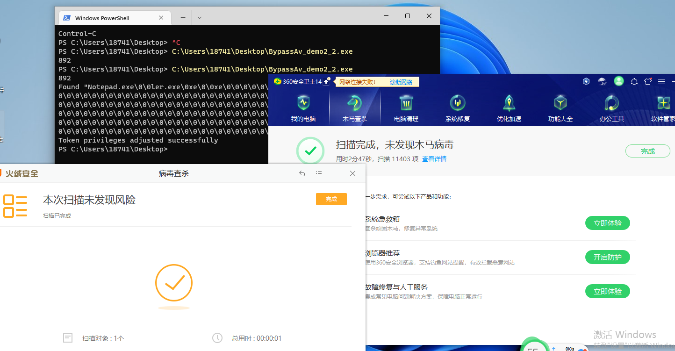The width and height of the screenshot is (675, 351).
Task: Click the green outlined 完成 button in 360
Action: click(648, 151)
